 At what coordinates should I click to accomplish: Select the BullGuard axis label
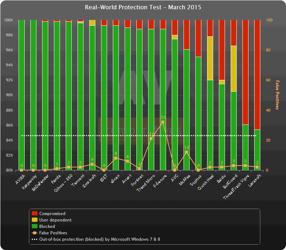[x=230, y=182]
